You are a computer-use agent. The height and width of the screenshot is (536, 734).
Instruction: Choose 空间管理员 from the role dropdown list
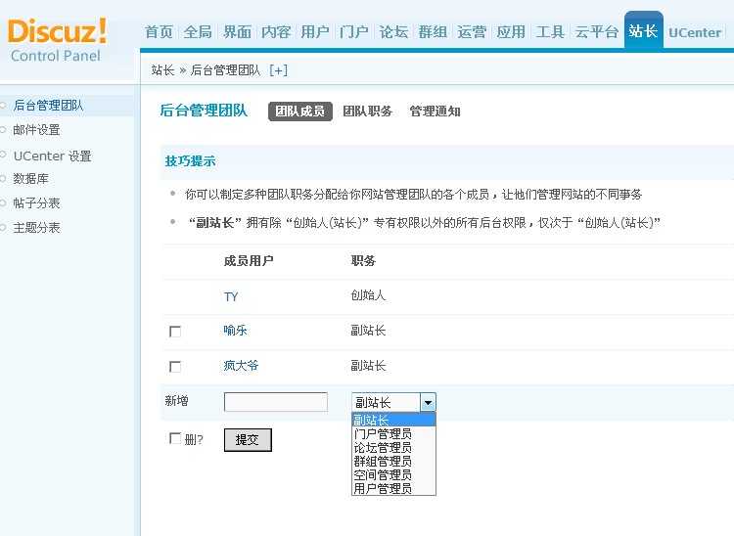tap(393, 474)
